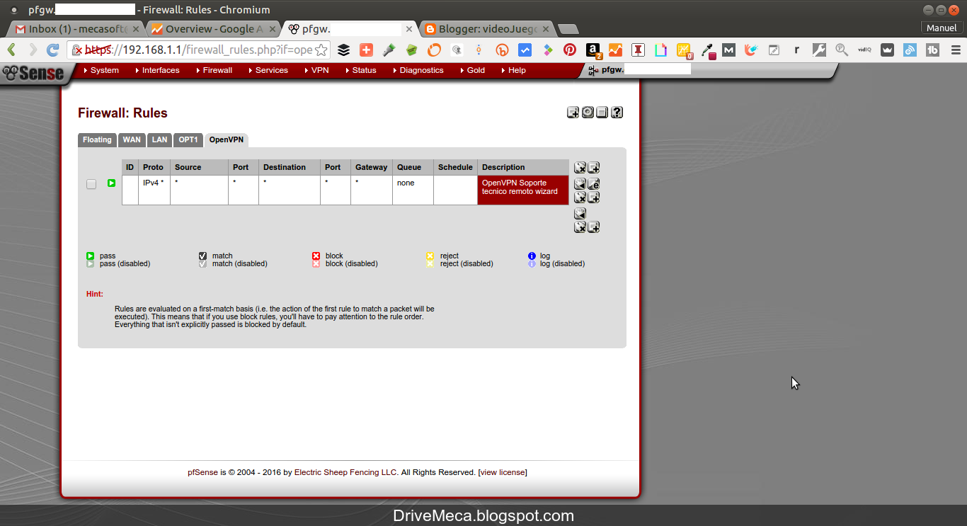Image resolution: width=967 pixels, height=526 pixels.
Task: Tick the checkbox for the IPv4 rule row
Action: [91, 184]
